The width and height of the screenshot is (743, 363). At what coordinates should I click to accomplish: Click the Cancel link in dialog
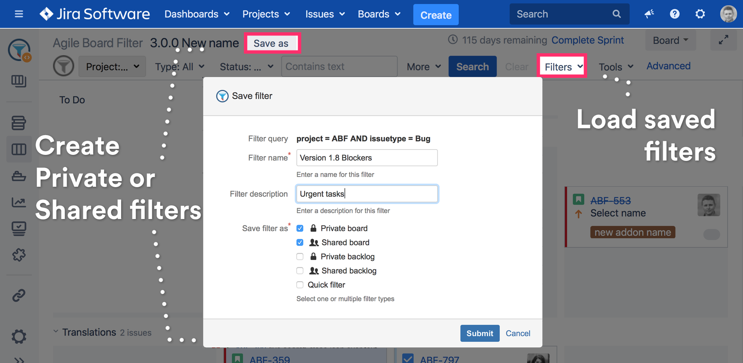pos(518,333)
